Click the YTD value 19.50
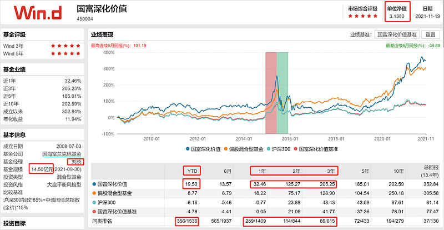The image size is (444, 230). click(191, 184)
